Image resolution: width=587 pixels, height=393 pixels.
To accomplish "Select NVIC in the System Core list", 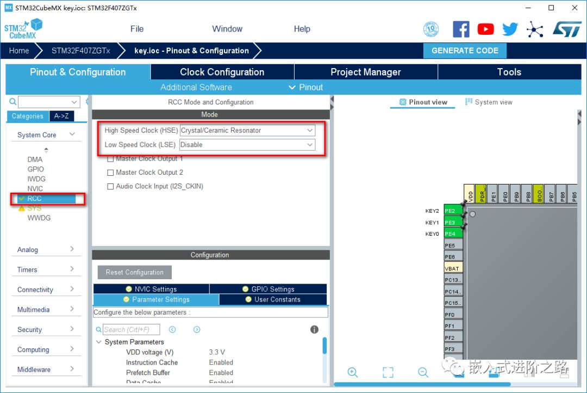I will [35, 189].
